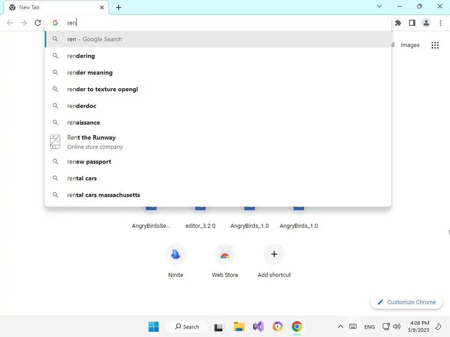Image resolution: width=450 pixels, height=337 pixels.
Task: Open the Images link
Action: [410, 45]
